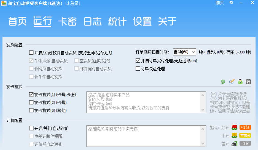Click the orange +1分 score badge
The height and width of the screenshot is (150, 258).
245,127
